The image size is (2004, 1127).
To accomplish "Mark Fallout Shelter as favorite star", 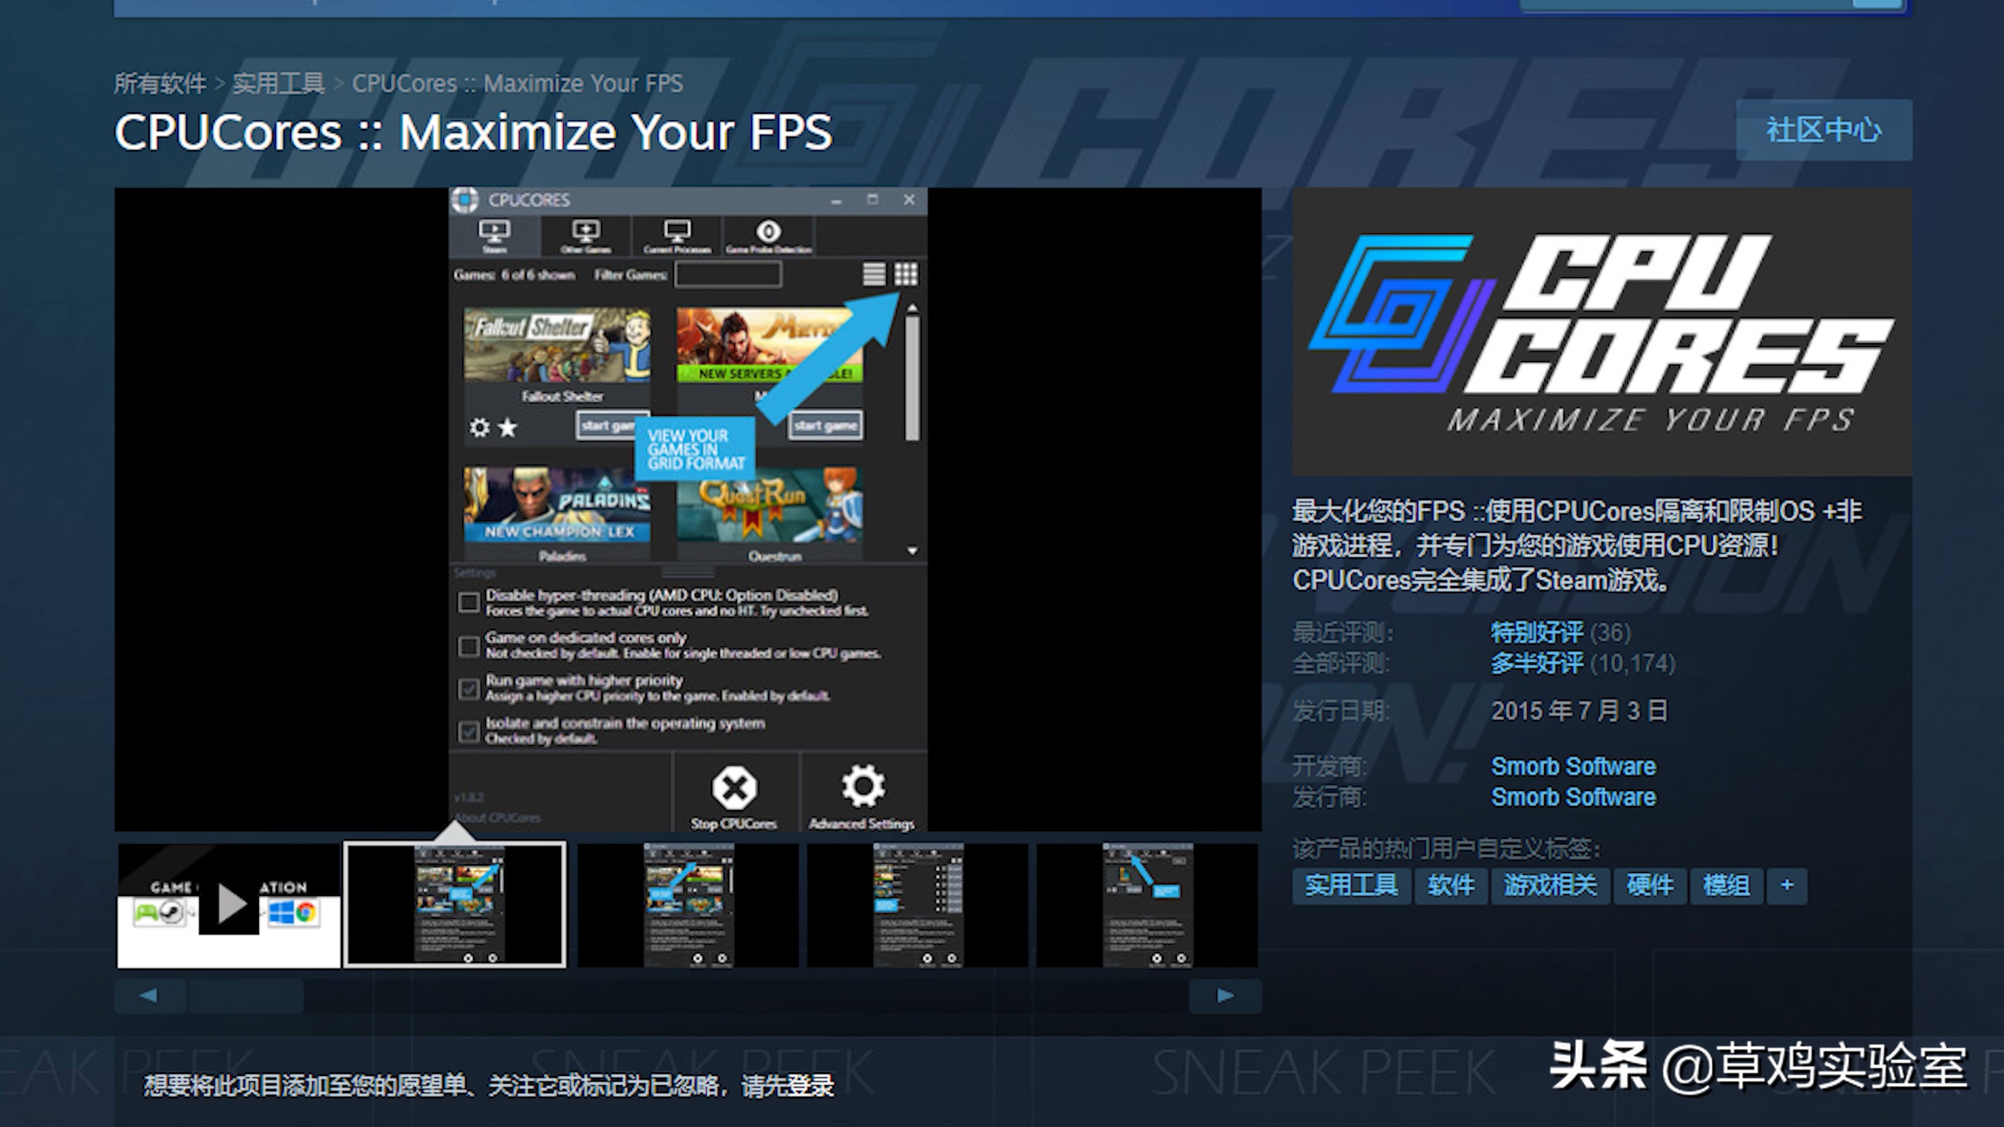I will (507, 427).
